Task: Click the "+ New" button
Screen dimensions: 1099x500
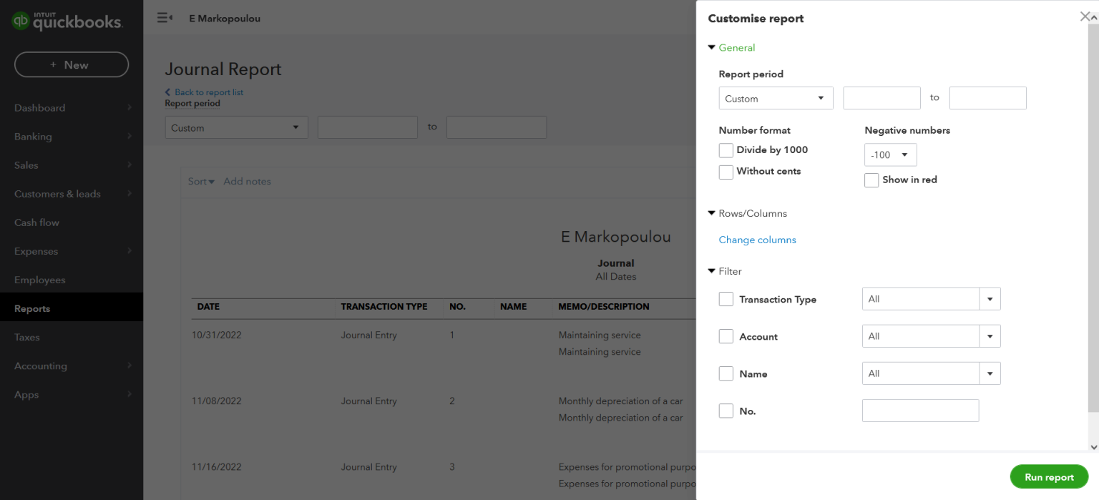Action: tap(72, 64)
